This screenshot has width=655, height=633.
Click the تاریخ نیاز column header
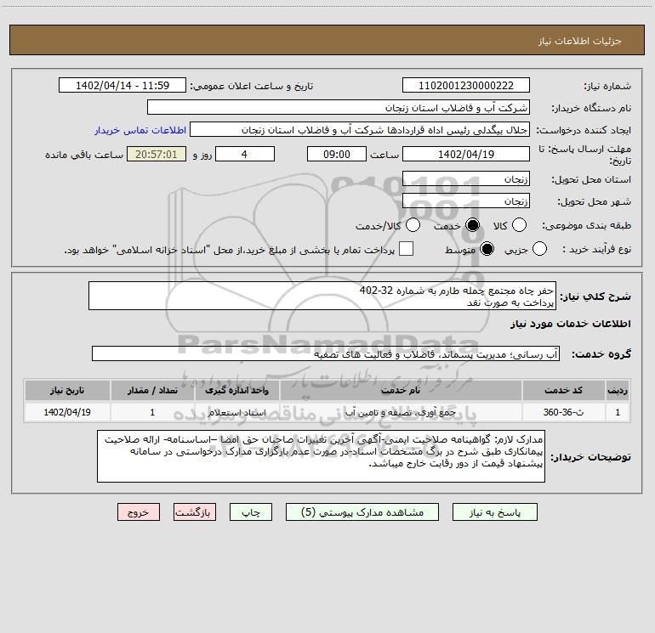[67, 391]
